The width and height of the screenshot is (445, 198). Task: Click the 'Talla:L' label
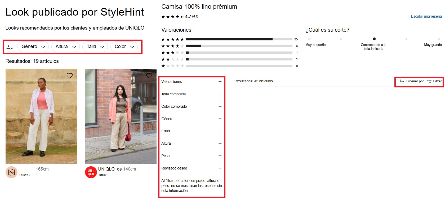pyautogui.click(x=103, y=175)
